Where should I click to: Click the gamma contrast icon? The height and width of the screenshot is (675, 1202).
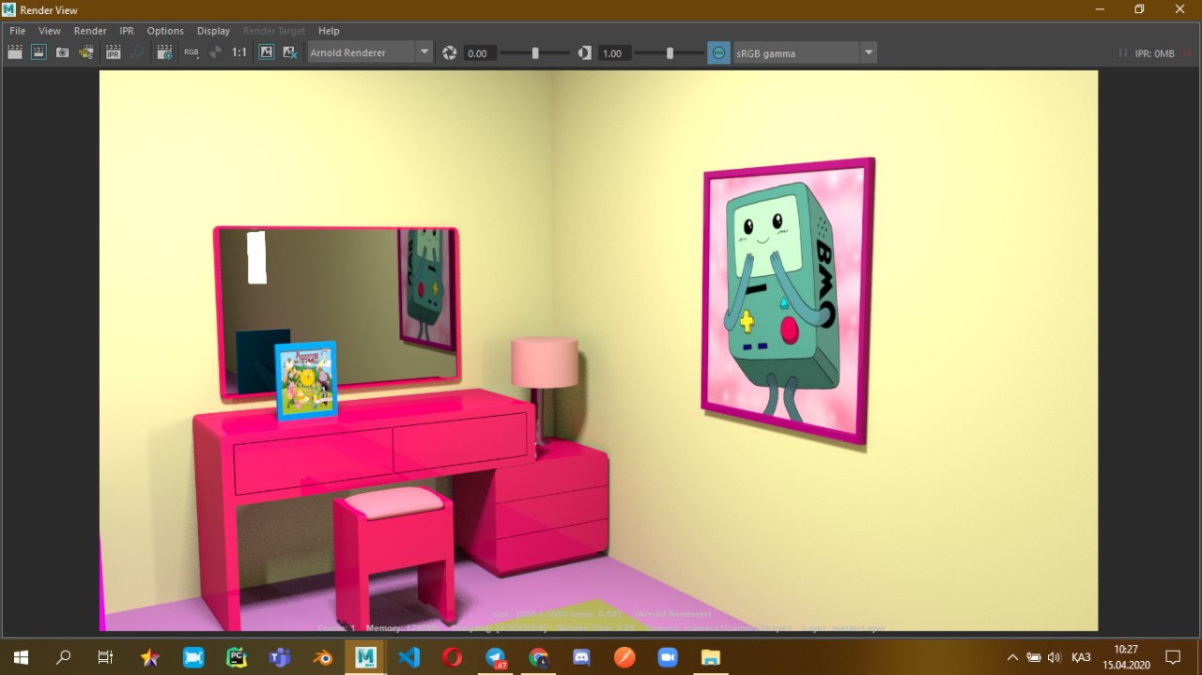(584, 53)
